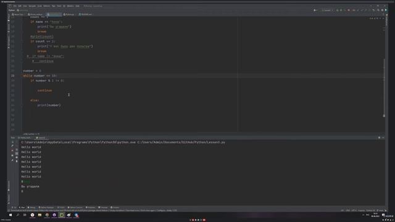The height and width of the screenshot is (222, 395).
Task: Open the Windows Start menu
Action: point(10,215)
